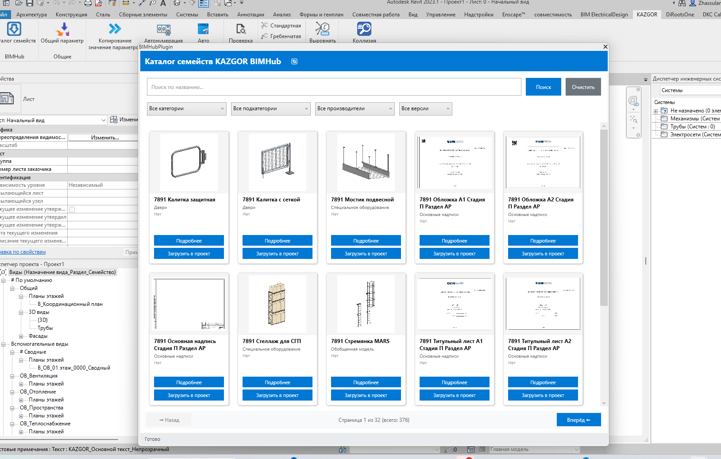The height and width of the screenshot is (459, 721).
Task: Click the Поиск по названию search field
Action: [x=334, y=87]
